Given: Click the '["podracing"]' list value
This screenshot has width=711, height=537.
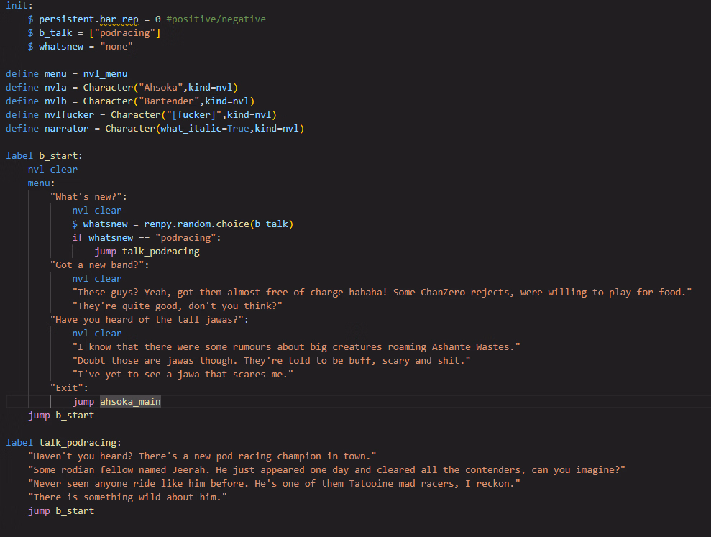Looking at the screenshot, I should (x=124, y=32).
